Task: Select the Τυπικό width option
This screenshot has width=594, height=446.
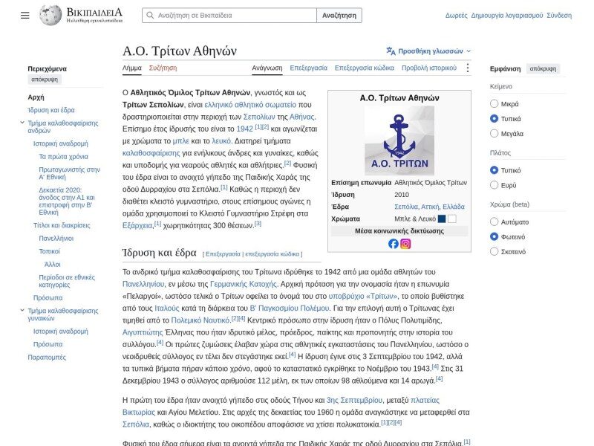Action: point(494,170)
